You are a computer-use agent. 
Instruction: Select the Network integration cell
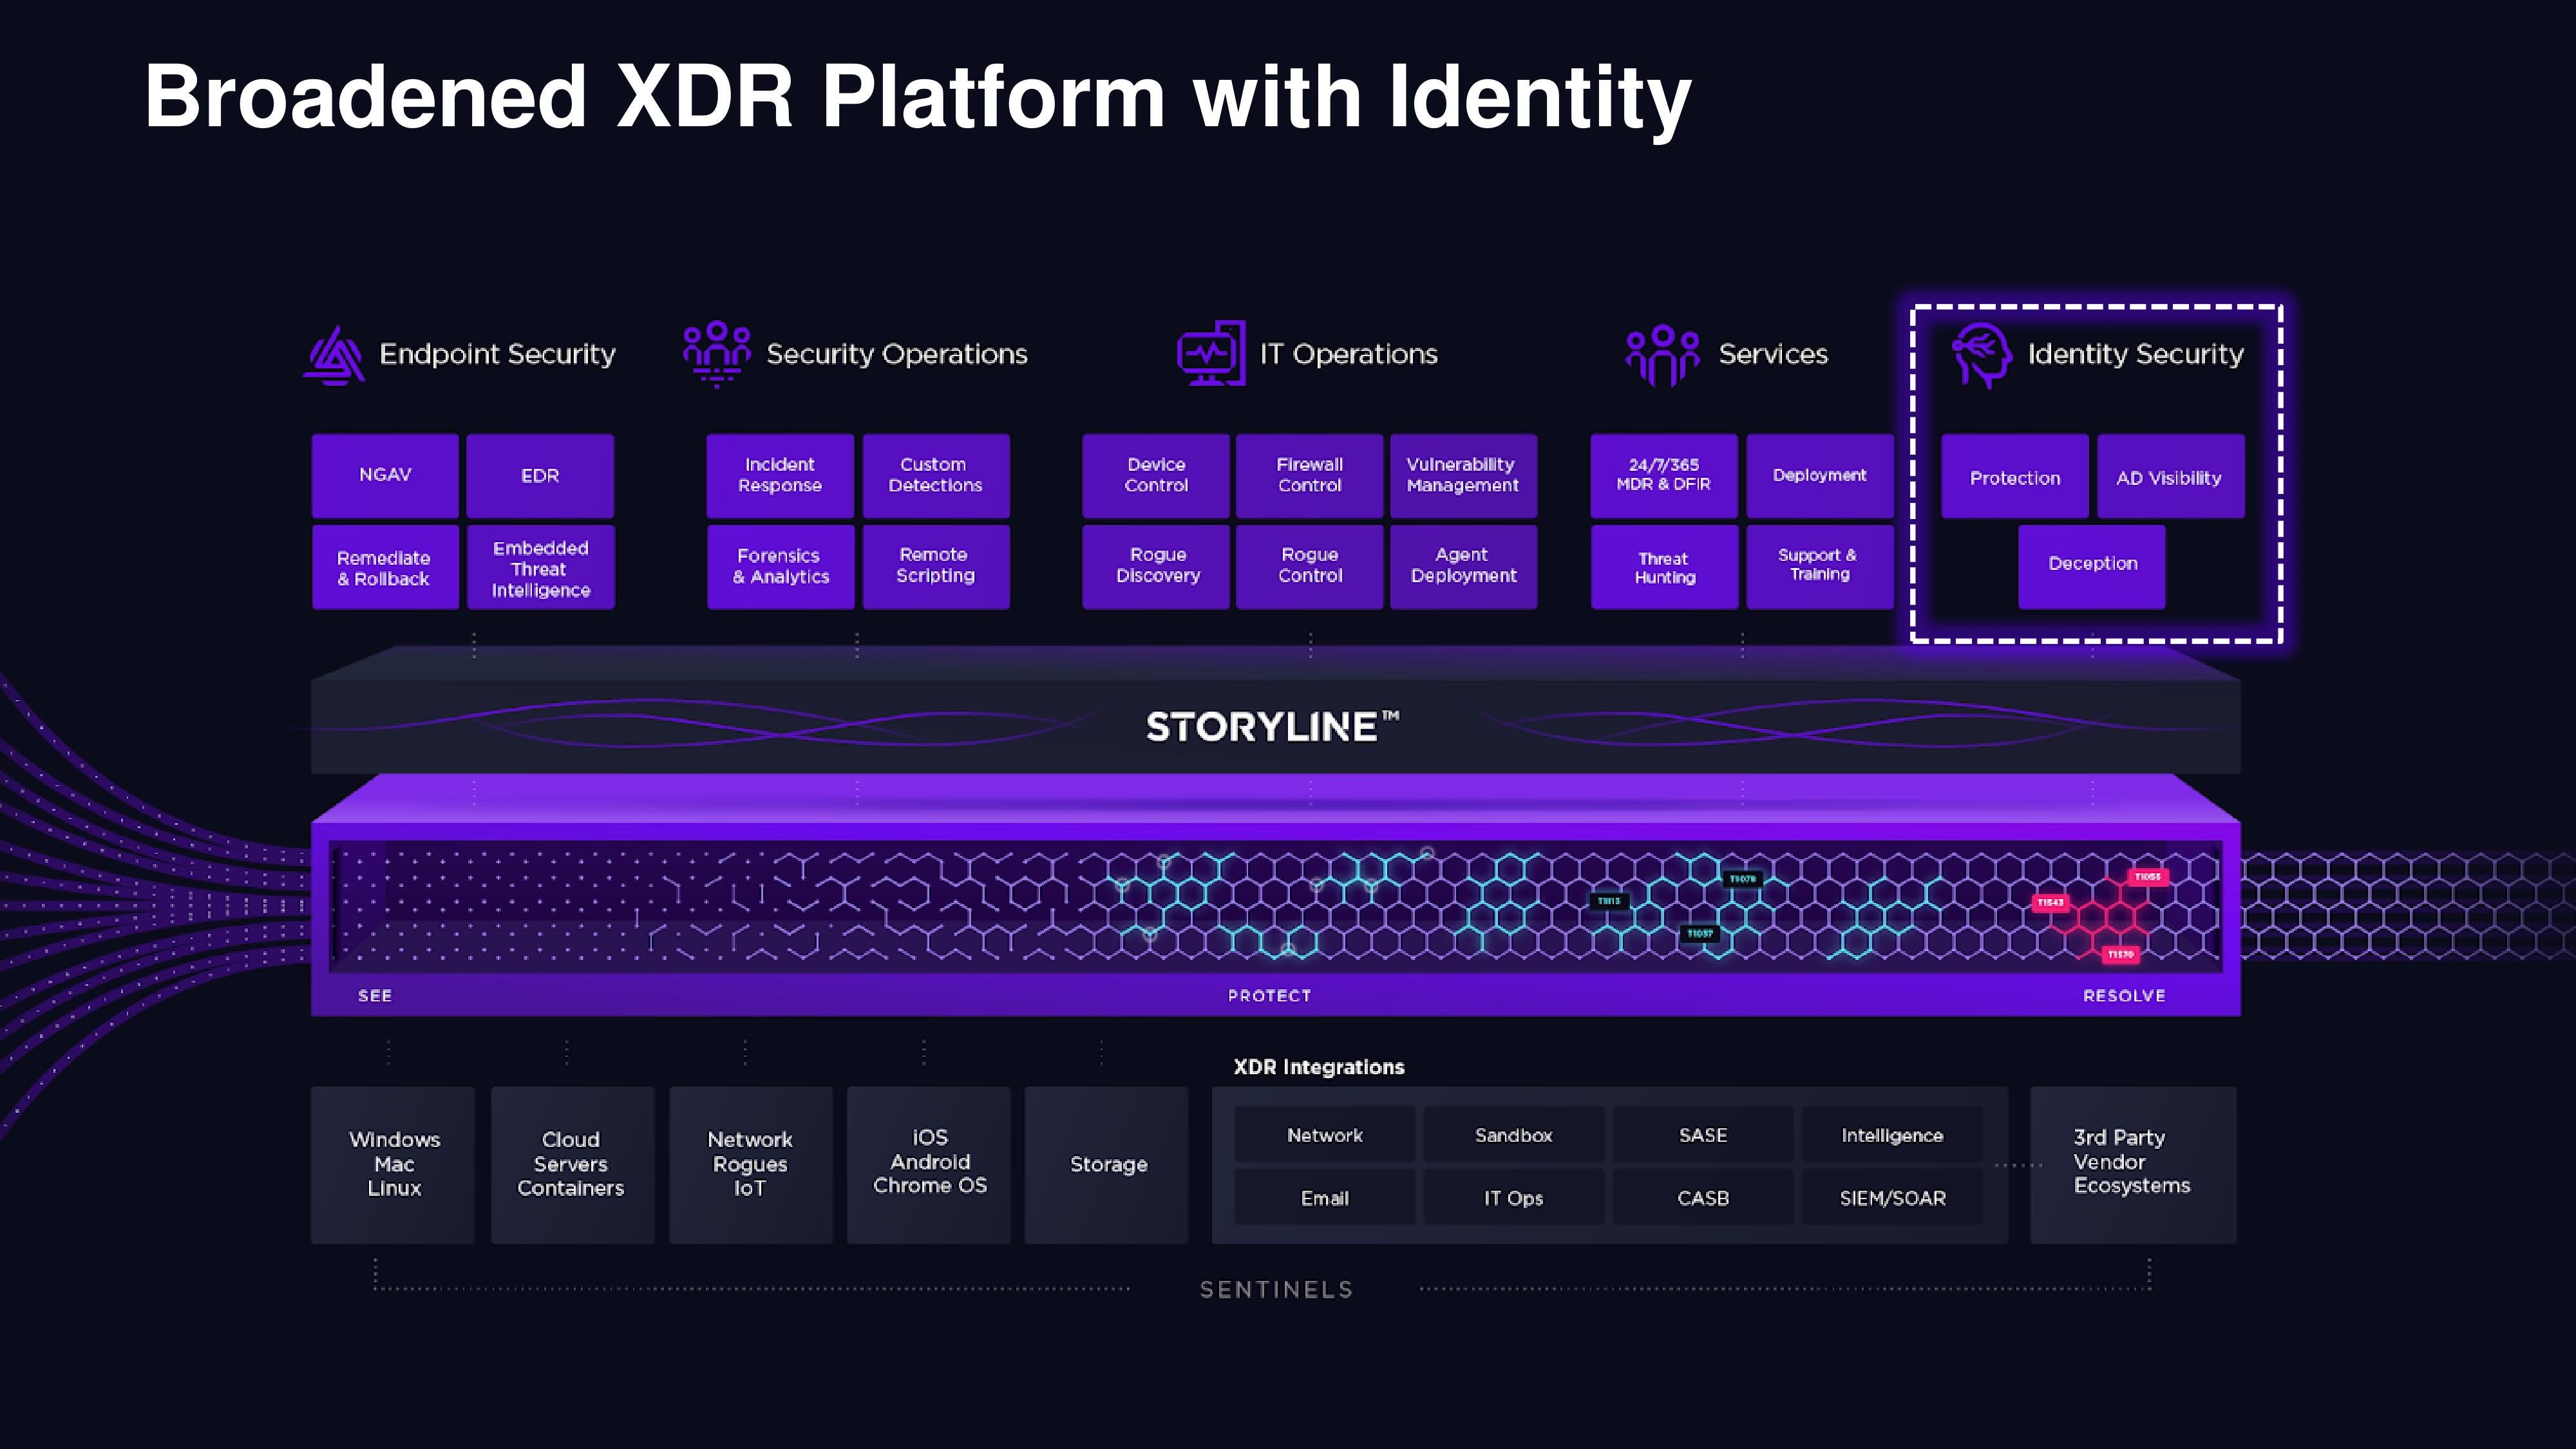[1325, 1135]
